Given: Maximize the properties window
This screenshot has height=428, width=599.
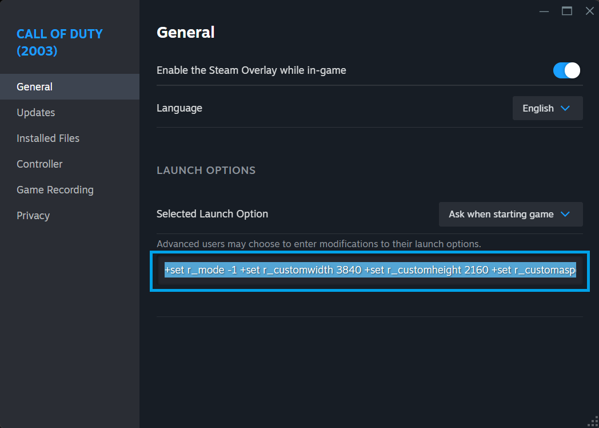Looking at the screenshot, I should pos(567,11).
